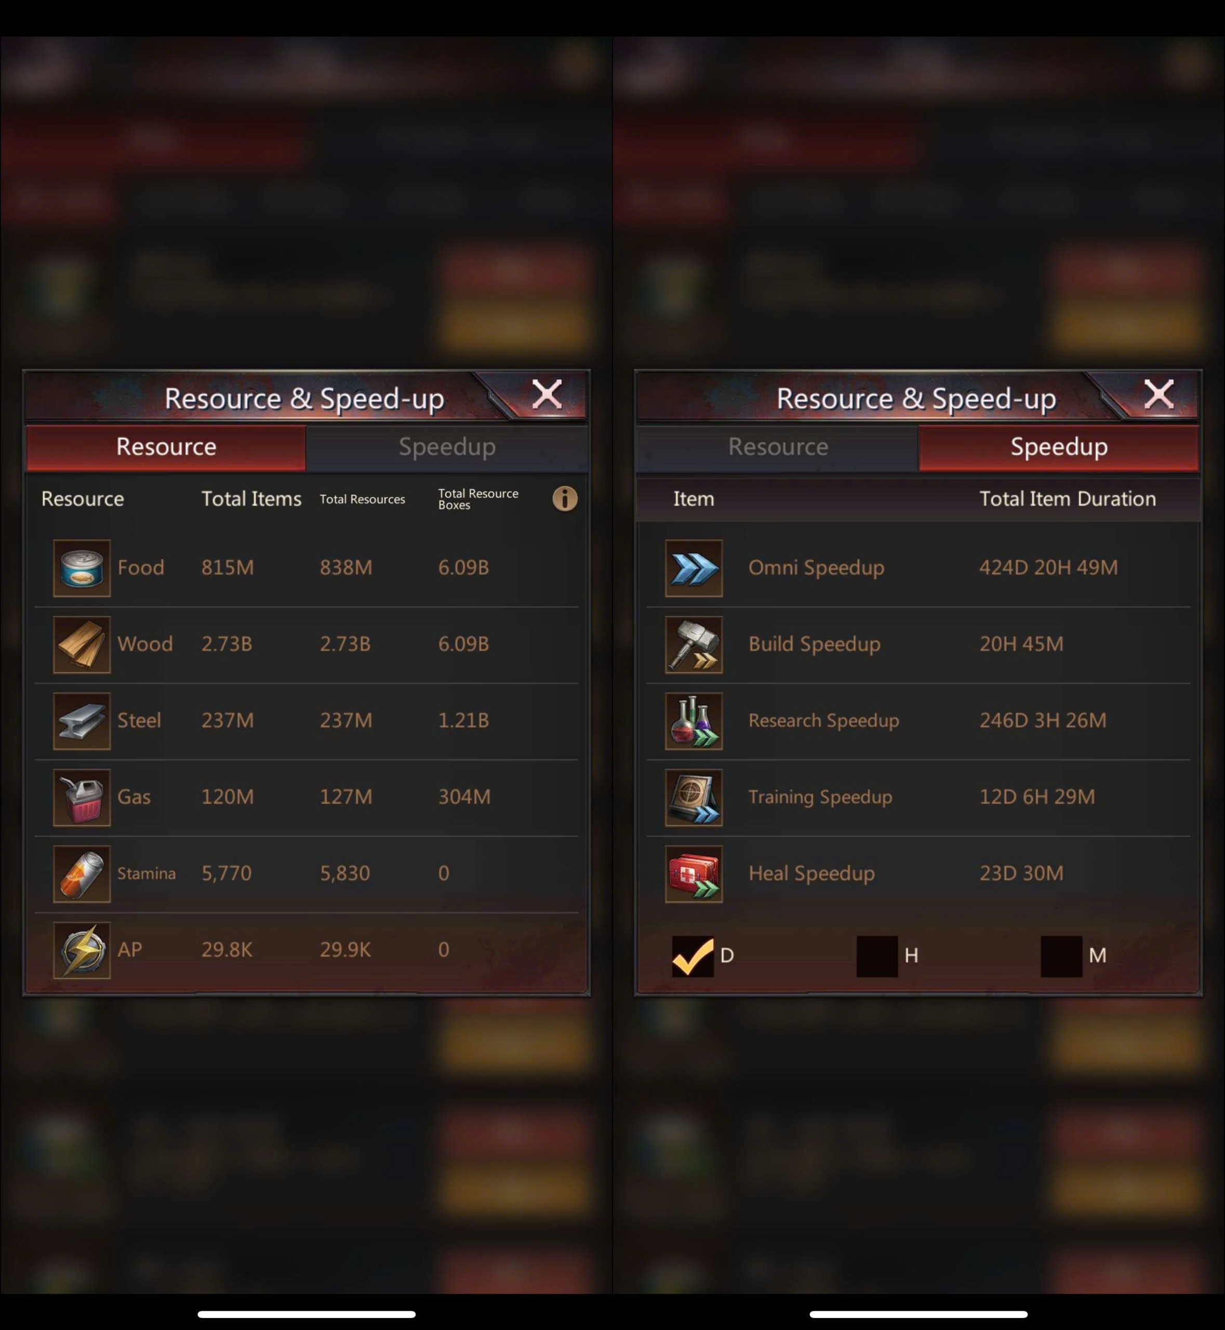
Task: Click the Gas canister icon
Action: click(x=82, y=797)
